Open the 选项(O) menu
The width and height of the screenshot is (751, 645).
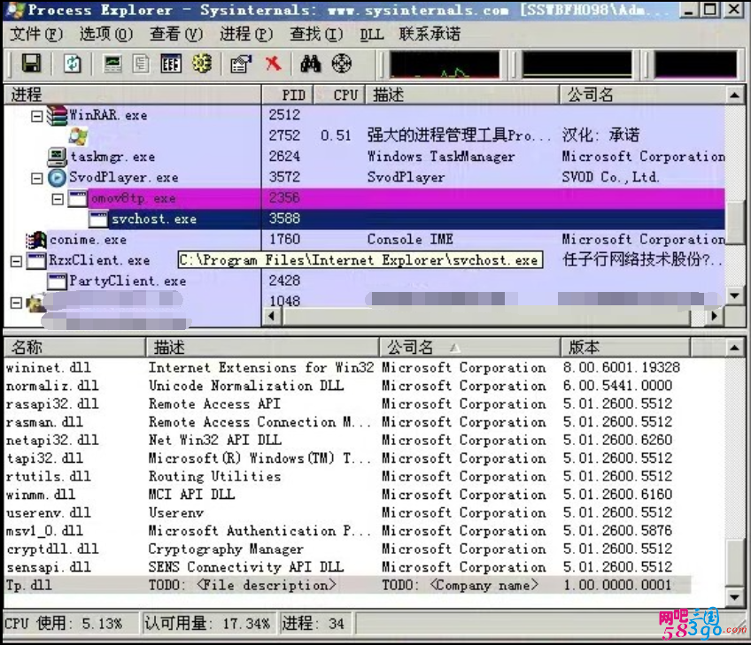[106, 34]
